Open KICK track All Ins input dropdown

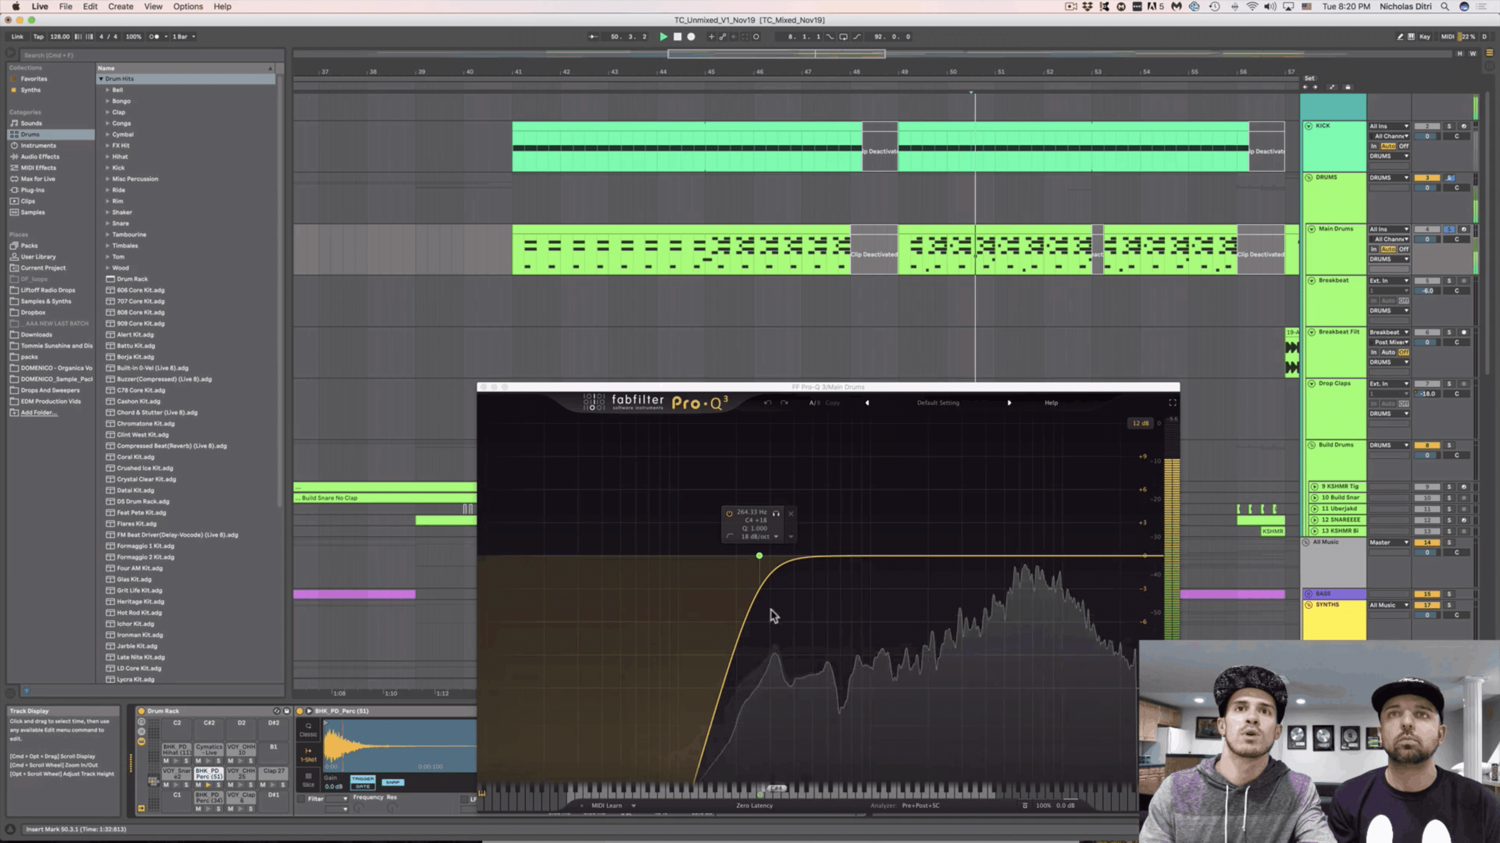tap(1389, 126)
